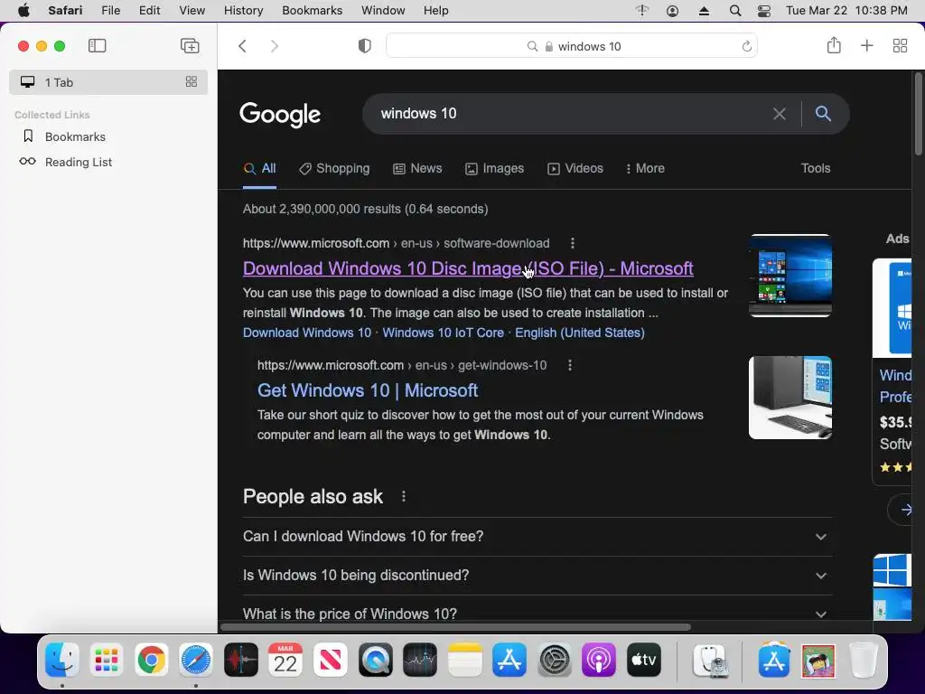Switch to the Videos results tab

(575, 168)
